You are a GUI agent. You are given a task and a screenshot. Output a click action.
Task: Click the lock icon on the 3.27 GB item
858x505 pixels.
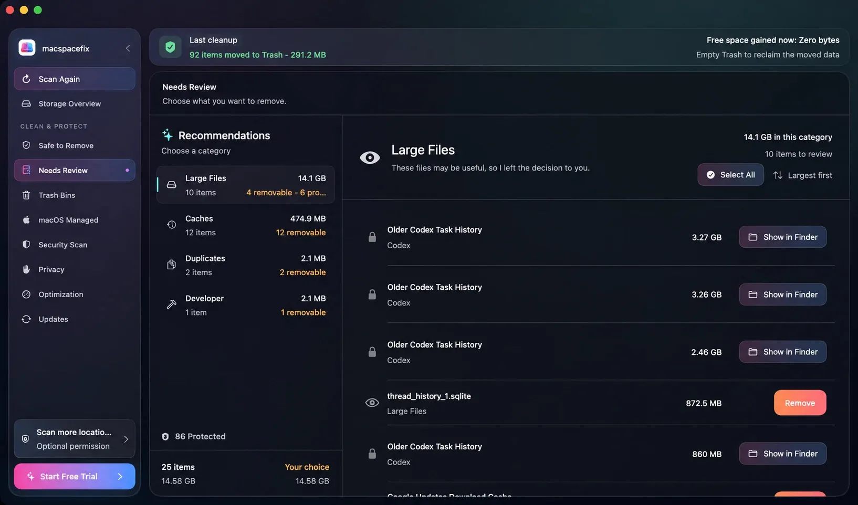pos(372,237)
